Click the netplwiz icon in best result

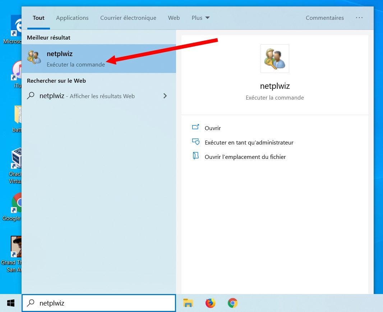pos(34,58)
